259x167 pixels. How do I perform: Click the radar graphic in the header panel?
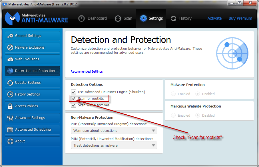(232, 53)
